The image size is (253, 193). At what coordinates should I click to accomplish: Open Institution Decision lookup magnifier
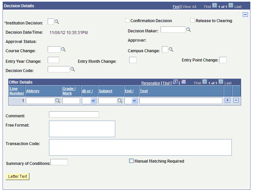57,21
